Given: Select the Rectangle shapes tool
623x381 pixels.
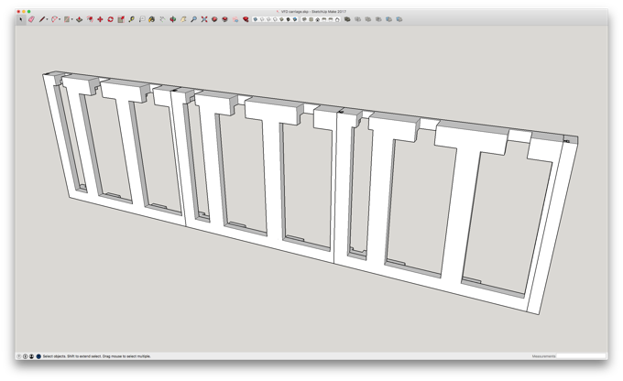Looking at the screenshot, I should 67,19.
